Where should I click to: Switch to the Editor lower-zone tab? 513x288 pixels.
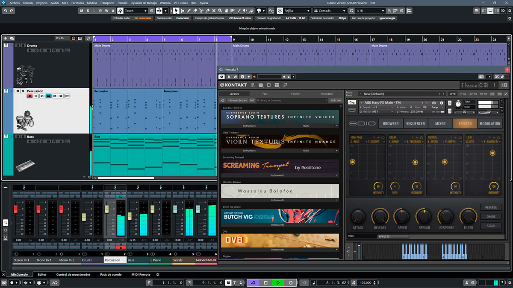click(x=42, y=275)
